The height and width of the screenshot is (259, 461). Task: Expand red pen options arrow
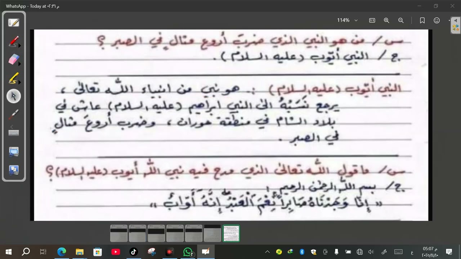(x=19, y=46)
